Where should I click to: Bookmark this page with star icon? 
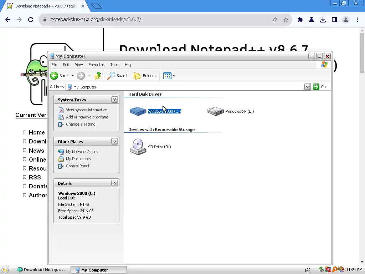tap(286, 20)
